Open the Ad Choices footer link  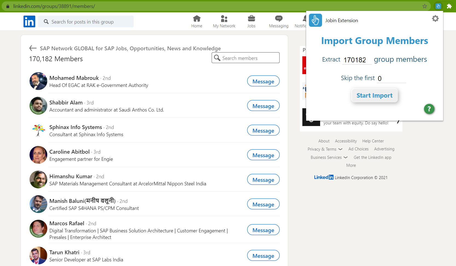(x=358, y=149)
